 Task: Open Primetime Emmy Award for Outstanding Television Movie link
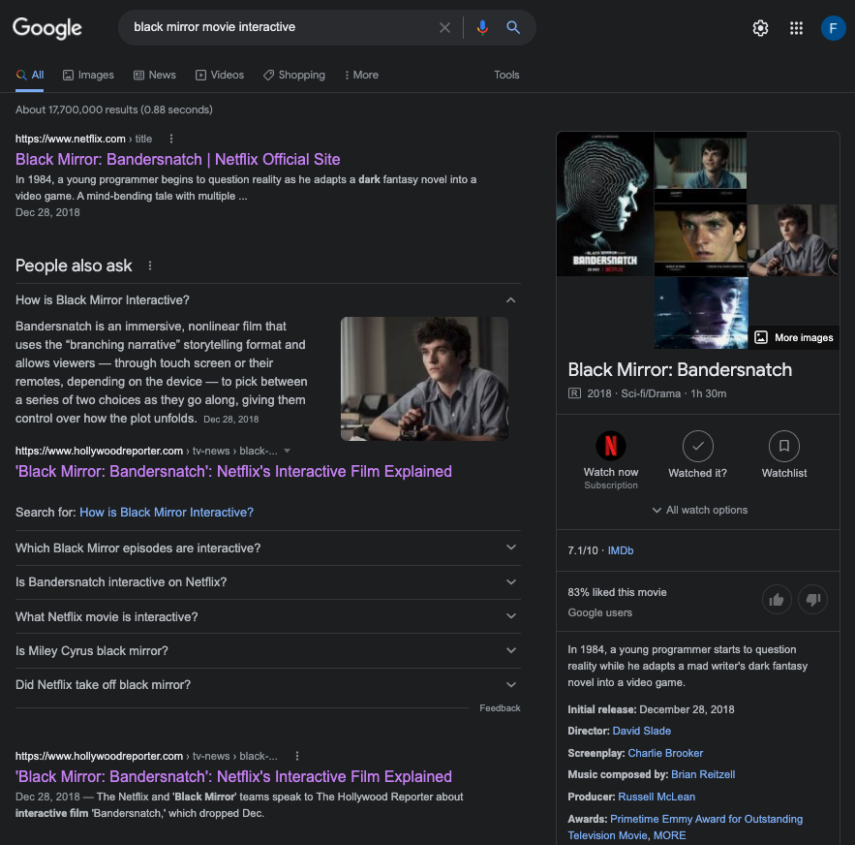tap(686, 827)
